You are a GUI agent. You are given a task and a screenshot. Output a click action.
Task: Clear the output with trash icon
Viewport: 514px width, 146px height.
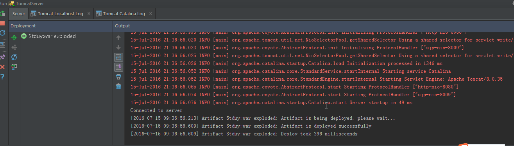[118, 87]
